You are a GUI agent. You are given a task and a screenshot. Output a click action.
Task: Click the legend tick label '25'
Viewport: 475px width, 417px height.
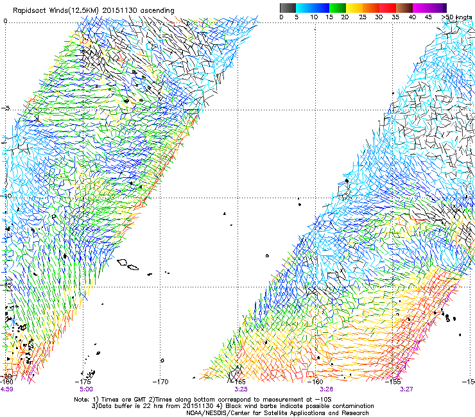[363, 17]
